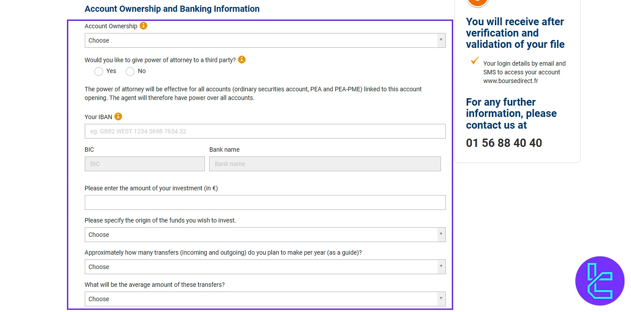Focus the investment amount field
The height and width of the screenshot is (312, 631).
point(265,202)
